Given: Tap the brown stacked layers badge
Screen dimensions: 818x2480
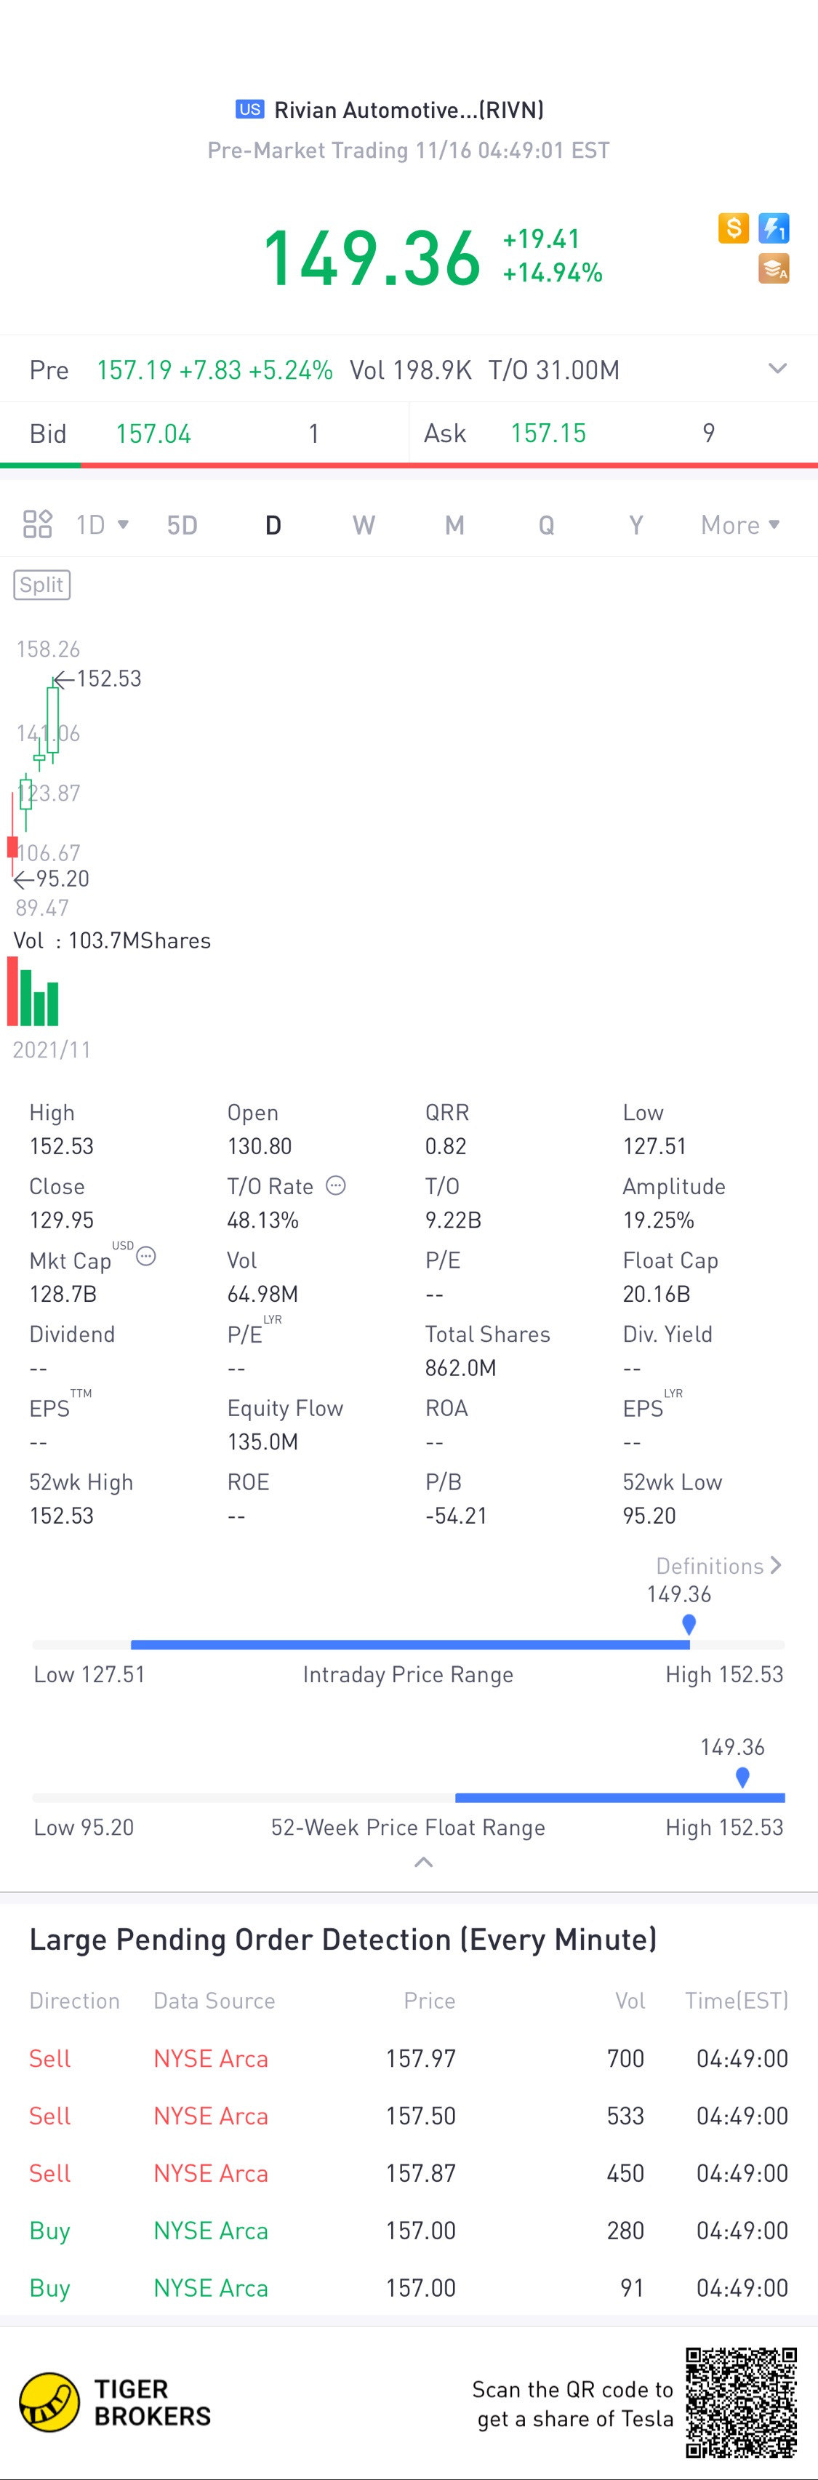Looking at the screenshot, I should (774, 268).
